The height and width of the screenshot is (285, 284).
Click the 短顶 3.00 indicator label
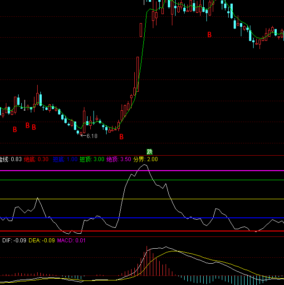(92, 159)
